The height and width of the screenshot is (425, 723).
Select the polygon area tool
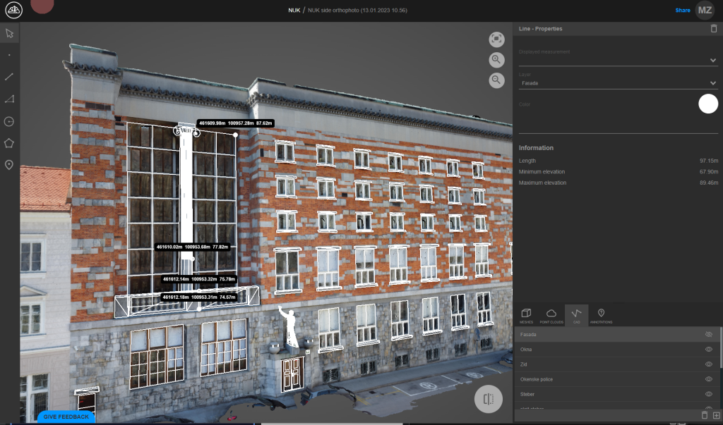(10, 143)
